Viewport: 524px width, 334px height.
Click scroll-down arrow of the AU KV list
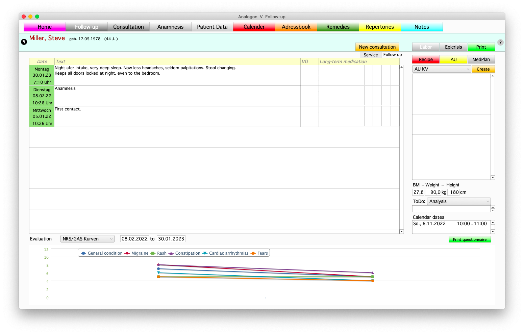[x=493, y=177]
